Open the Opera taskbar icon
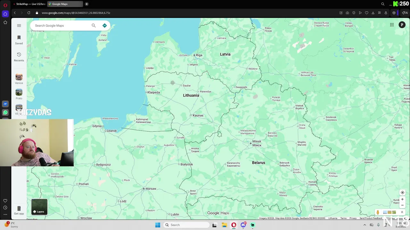This screenshot has width=410, height=230. click(x=234, y=225)
